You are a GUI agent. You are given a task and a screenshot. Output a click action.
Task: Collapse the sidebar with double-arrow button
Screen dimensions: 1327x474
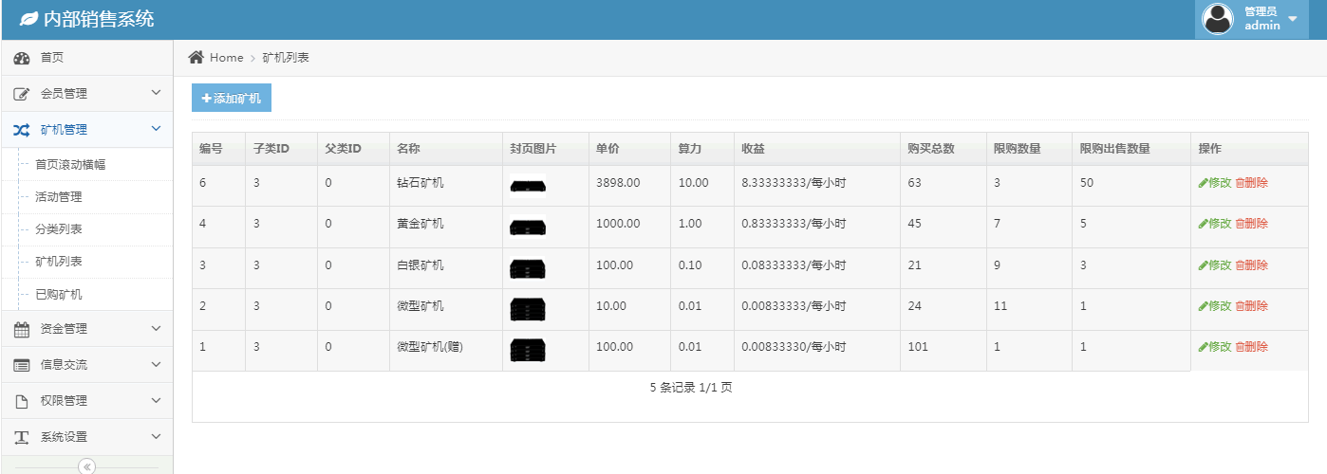pyautogui.click(x=86, y=466)
